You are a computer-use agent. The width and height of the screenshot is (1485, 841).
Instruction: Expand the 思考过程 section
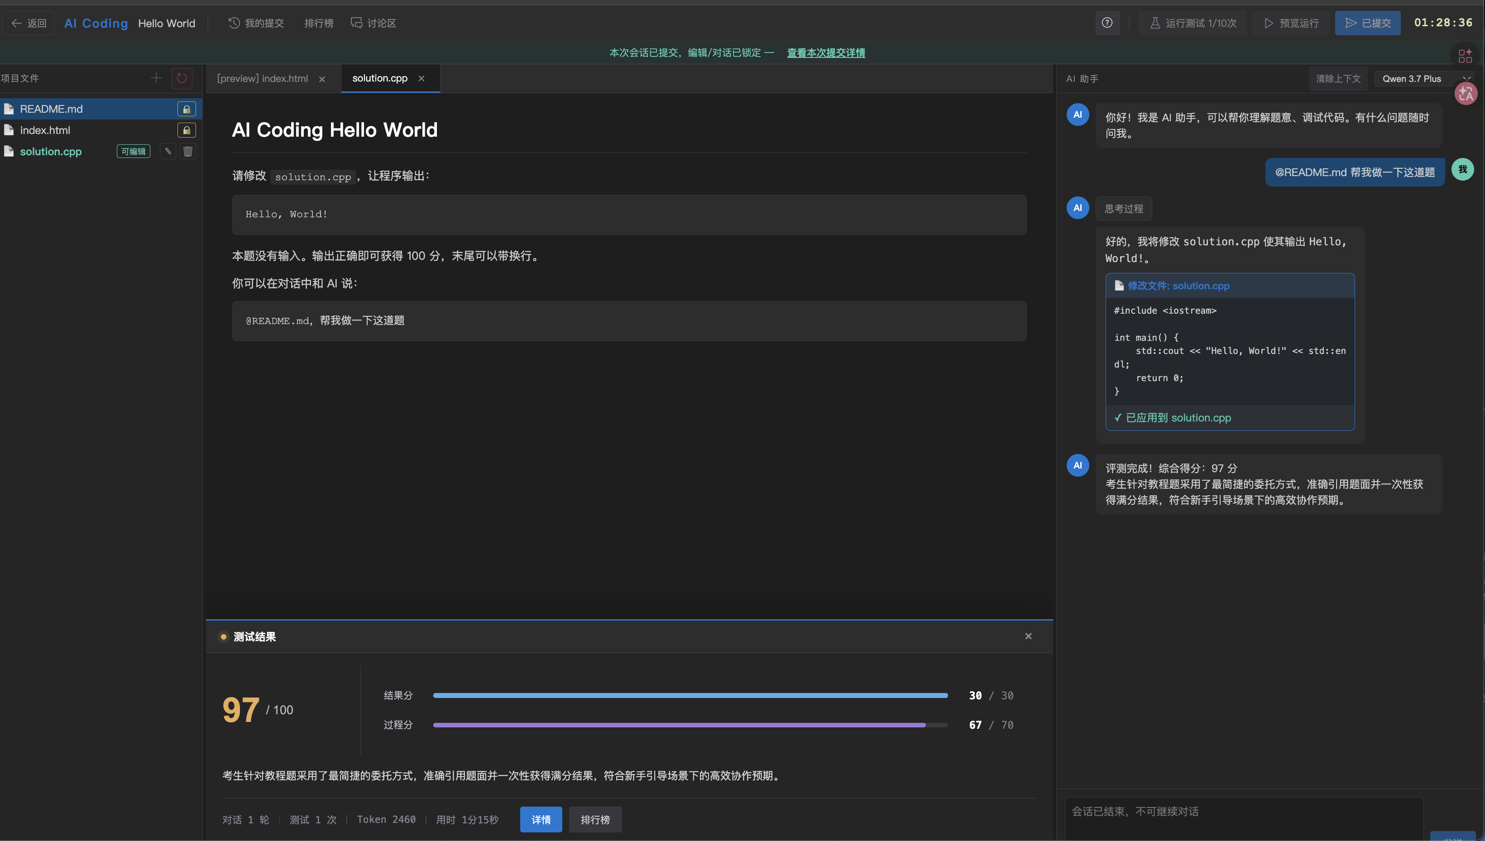pos(1123,209)
